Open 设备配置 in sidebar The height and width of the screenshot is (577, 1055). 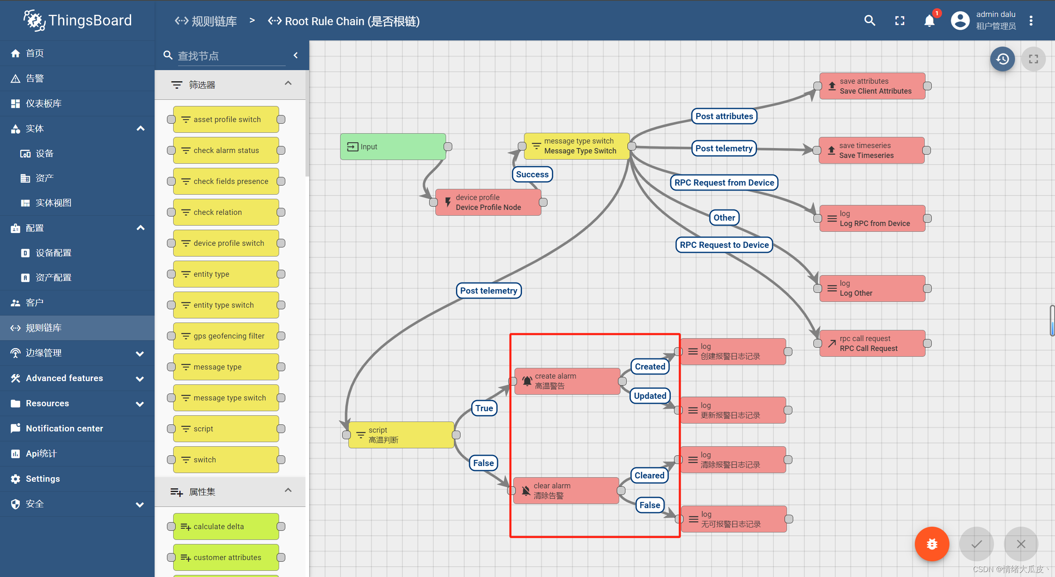pos(78,253)
